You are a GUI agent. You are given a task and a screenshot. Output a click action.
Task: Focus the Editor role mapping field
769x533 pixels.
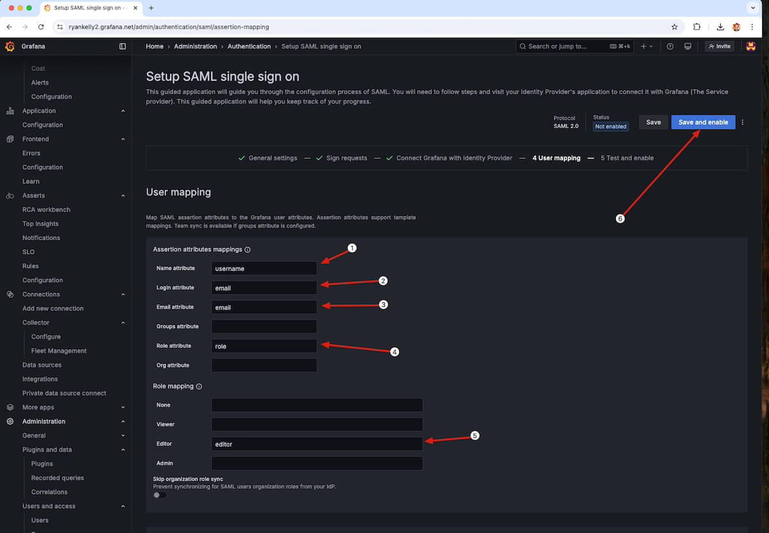pyautogui.click(x=317, y=444)
